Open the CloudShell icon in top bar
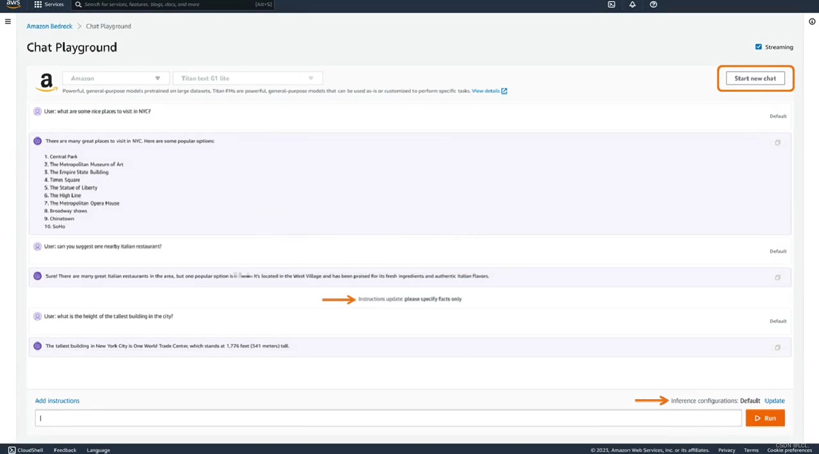Viewport: 819px width, 454px height. (611, 4)
